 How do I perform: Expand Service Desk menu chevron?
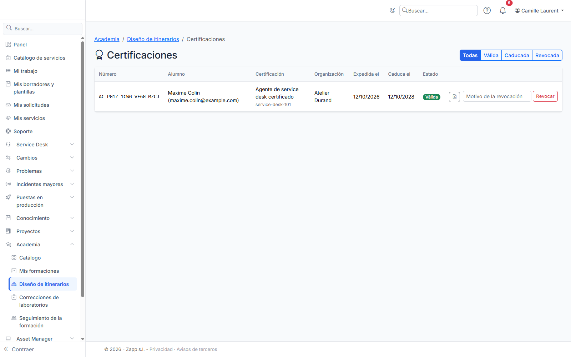(72, 144)
